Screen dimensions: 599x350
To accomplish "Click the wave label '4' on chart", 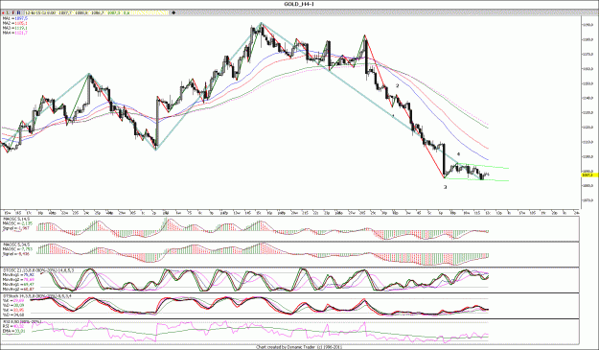I will point(458,154).
